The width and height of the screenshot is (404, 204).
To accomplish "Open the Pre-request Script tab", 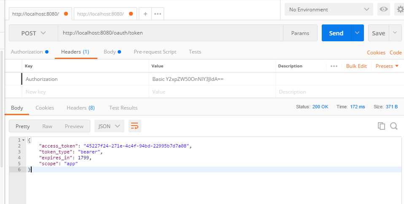I will [x=155, y=52].
